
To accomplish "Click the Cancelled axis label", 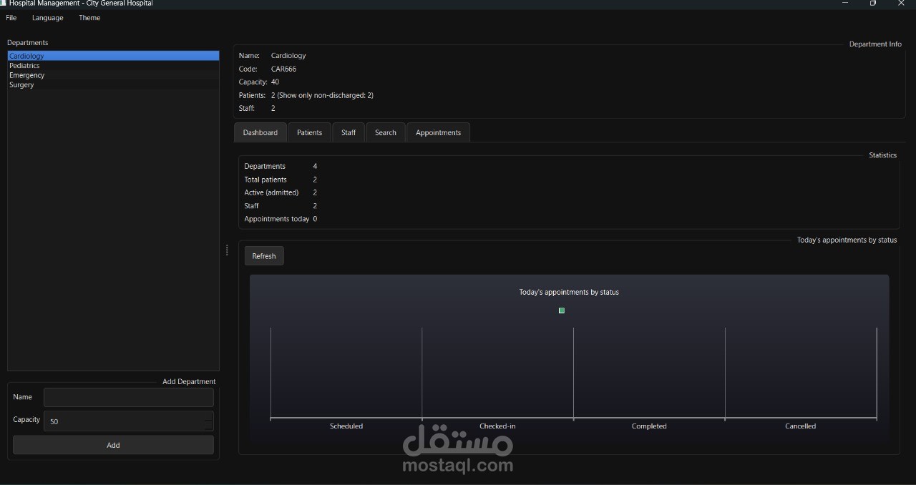I will pos(800,426).
